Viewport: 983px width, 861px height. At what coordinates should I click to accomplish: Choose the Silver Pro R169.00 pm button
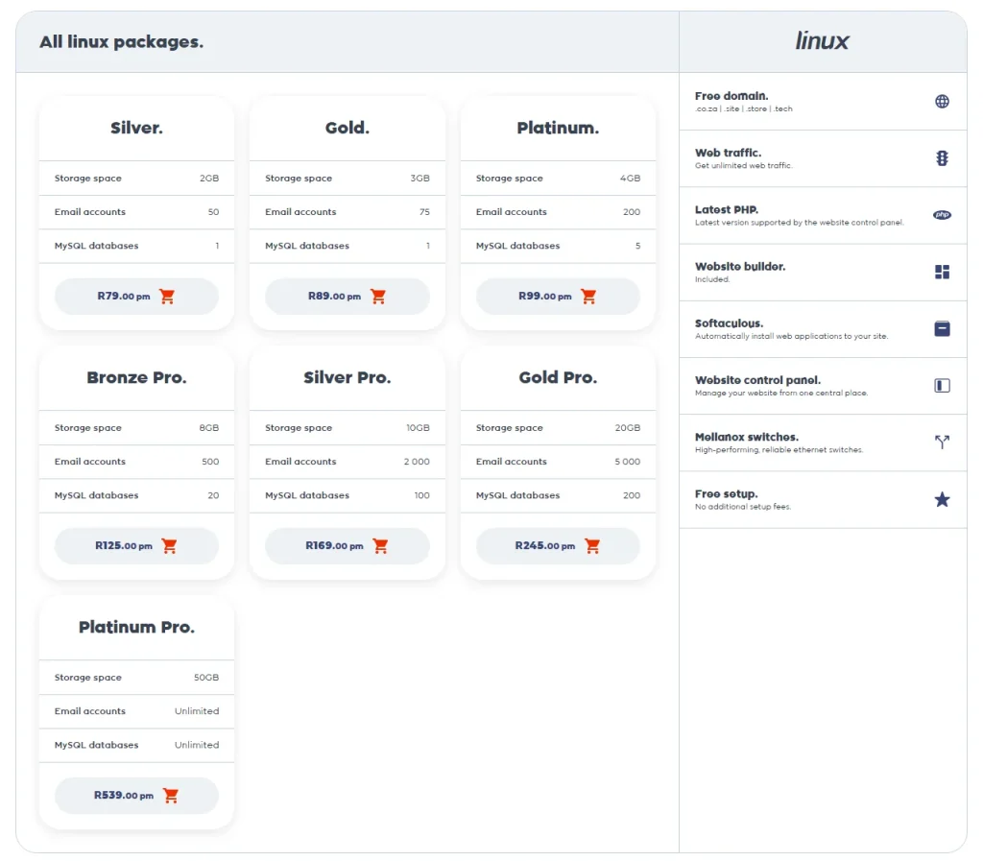347,546
